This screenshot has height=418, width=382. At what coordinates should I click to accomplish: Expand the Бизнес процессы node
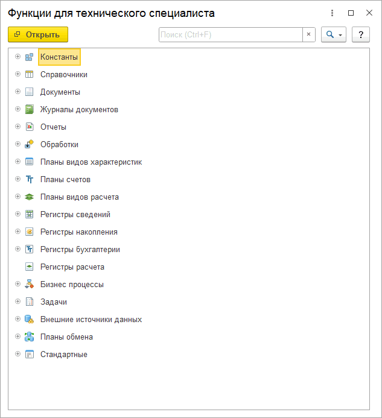pos(18,284)
